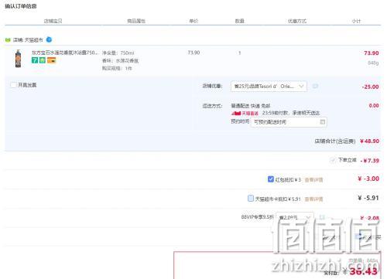The image size is (387, 279).
Task: Click the second green service badge under product title
Action: (x=43, y=60)
